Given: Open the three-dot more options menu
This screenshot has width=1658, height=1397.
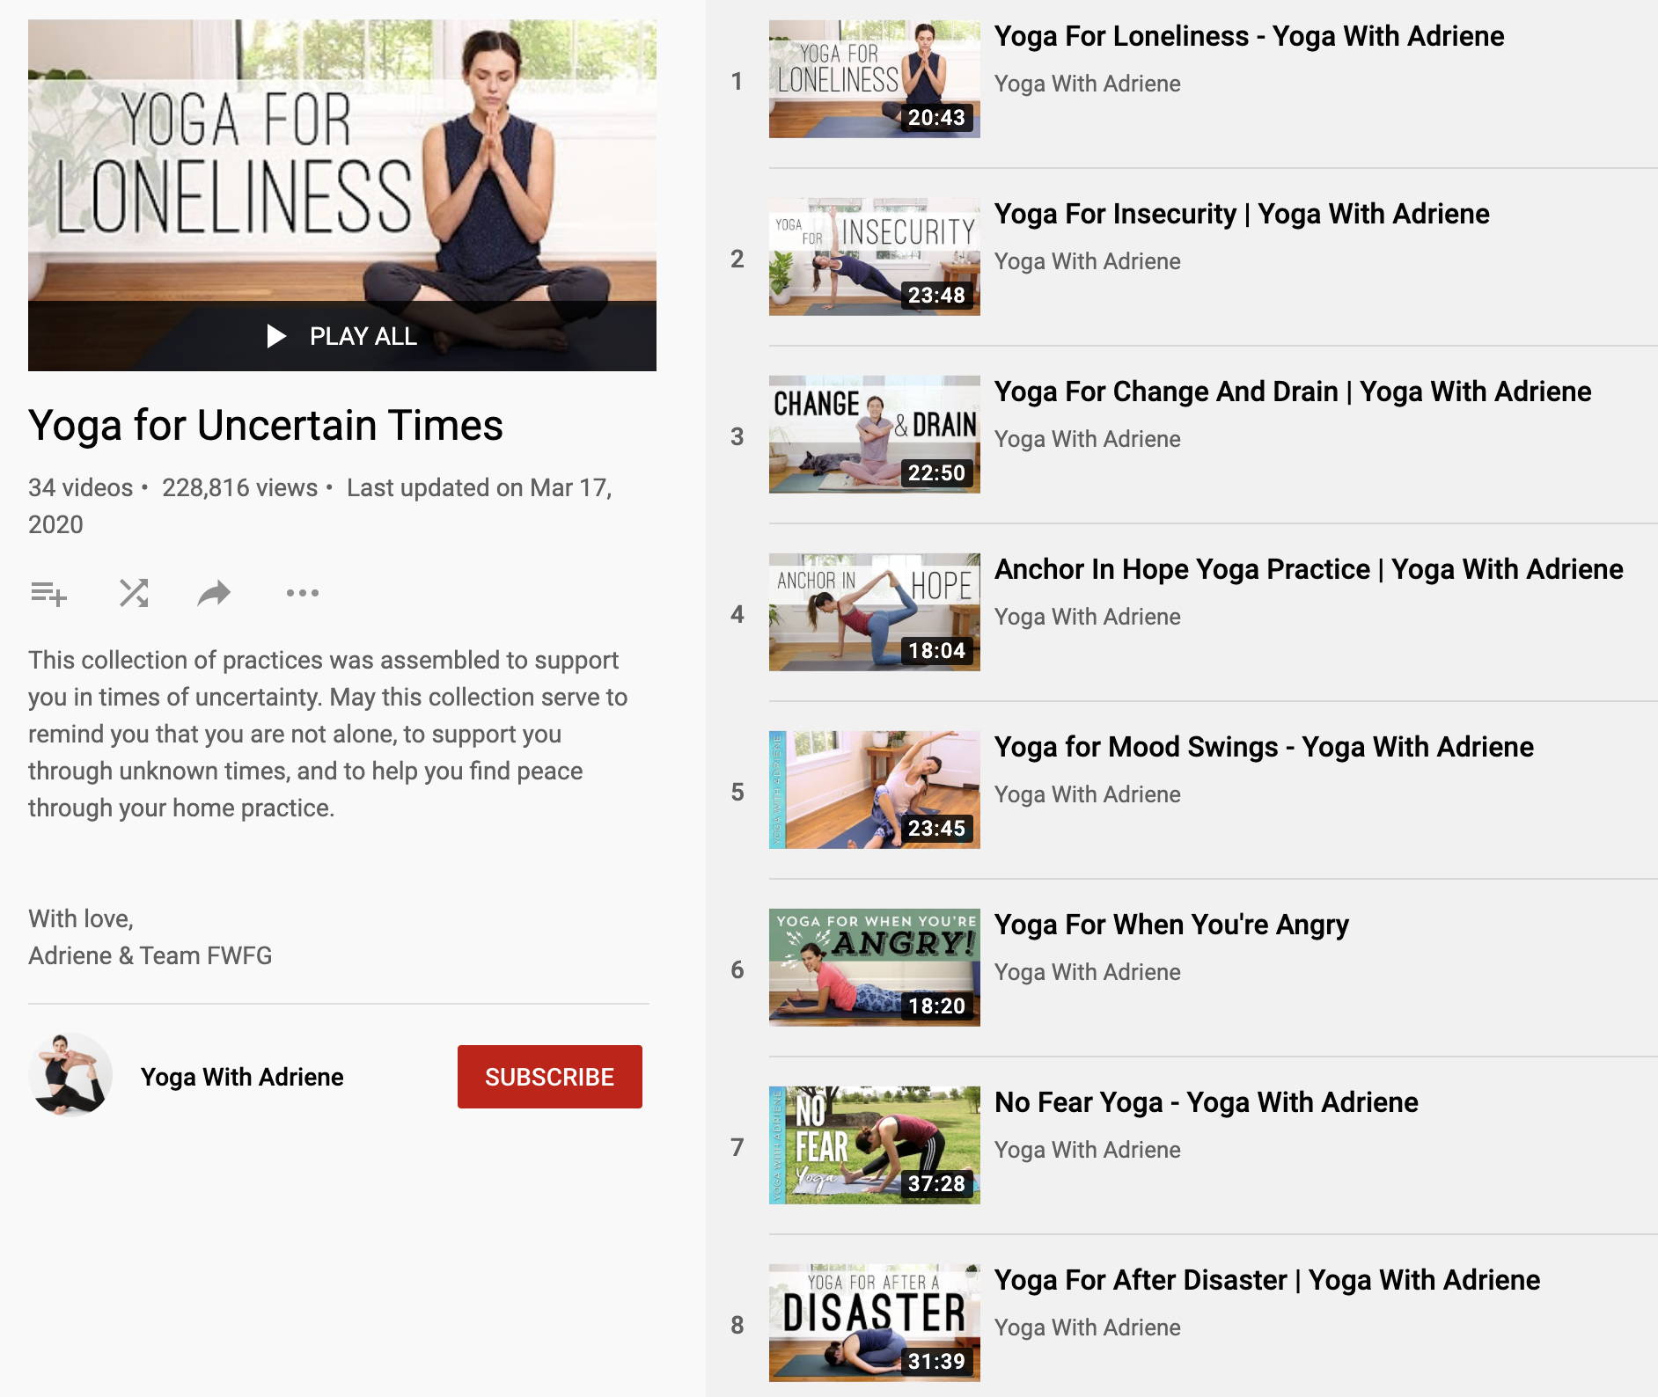Looking at the screenshot, I should point(303,593).
